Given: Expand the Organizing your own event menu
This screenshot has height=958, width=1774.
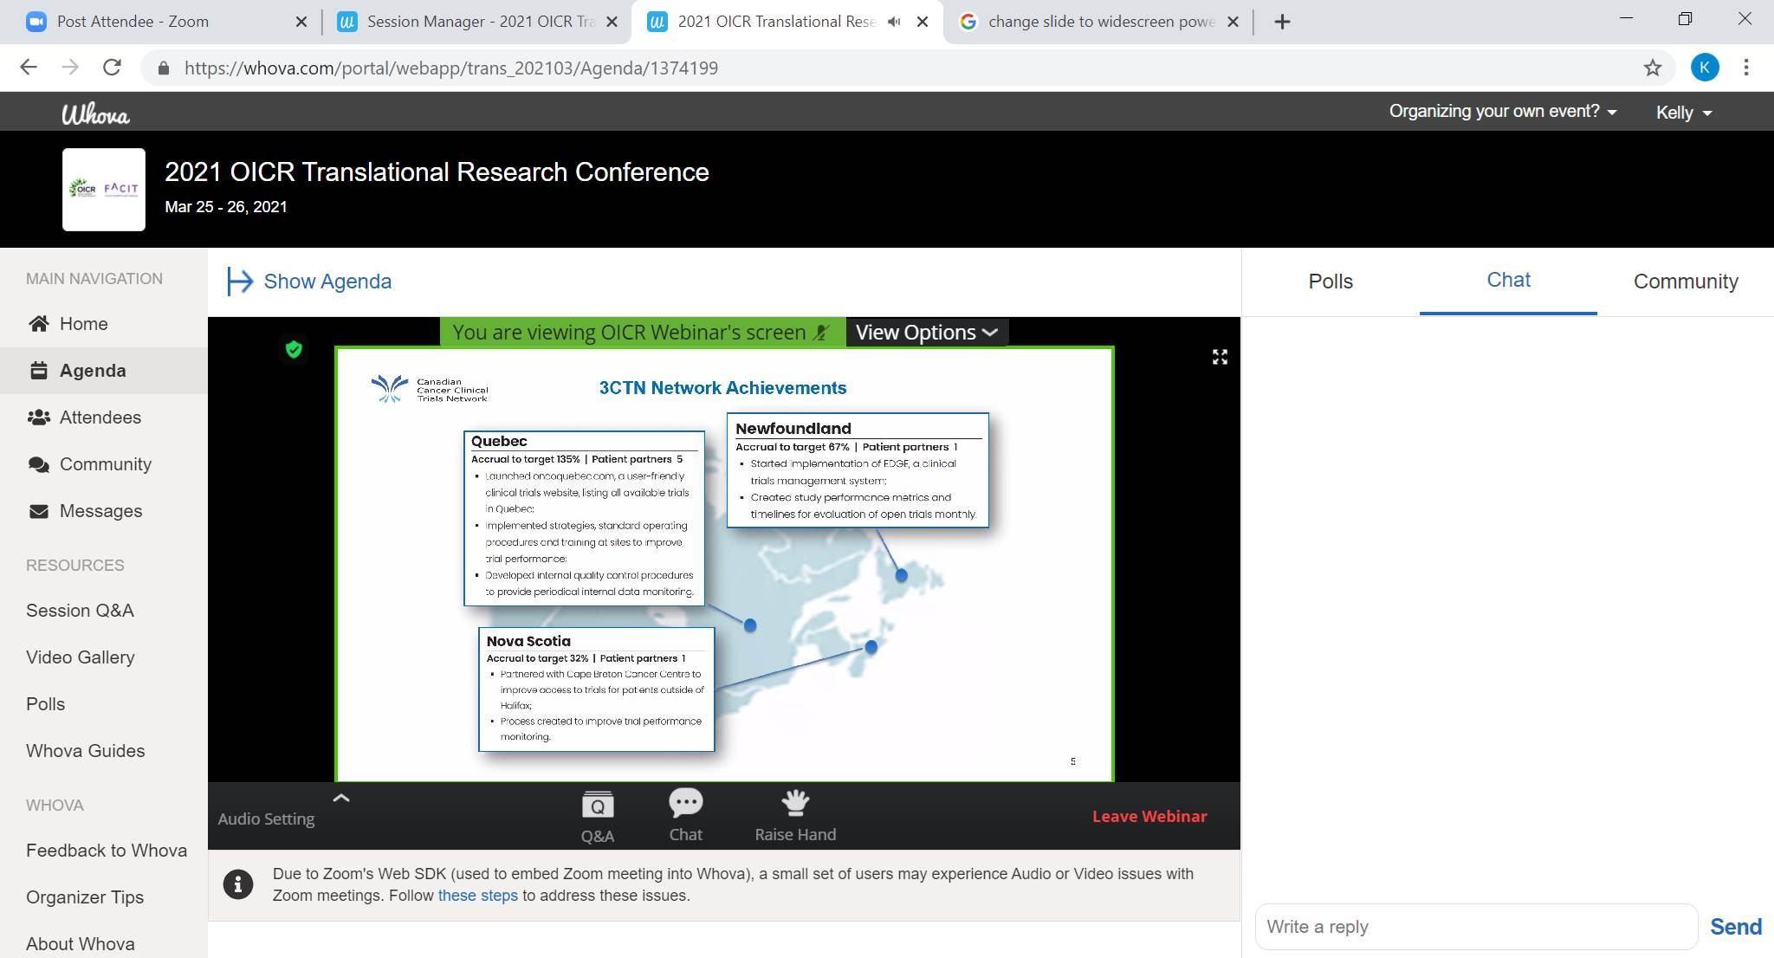Looking at the screenshot, I should tap(1502, 112).
